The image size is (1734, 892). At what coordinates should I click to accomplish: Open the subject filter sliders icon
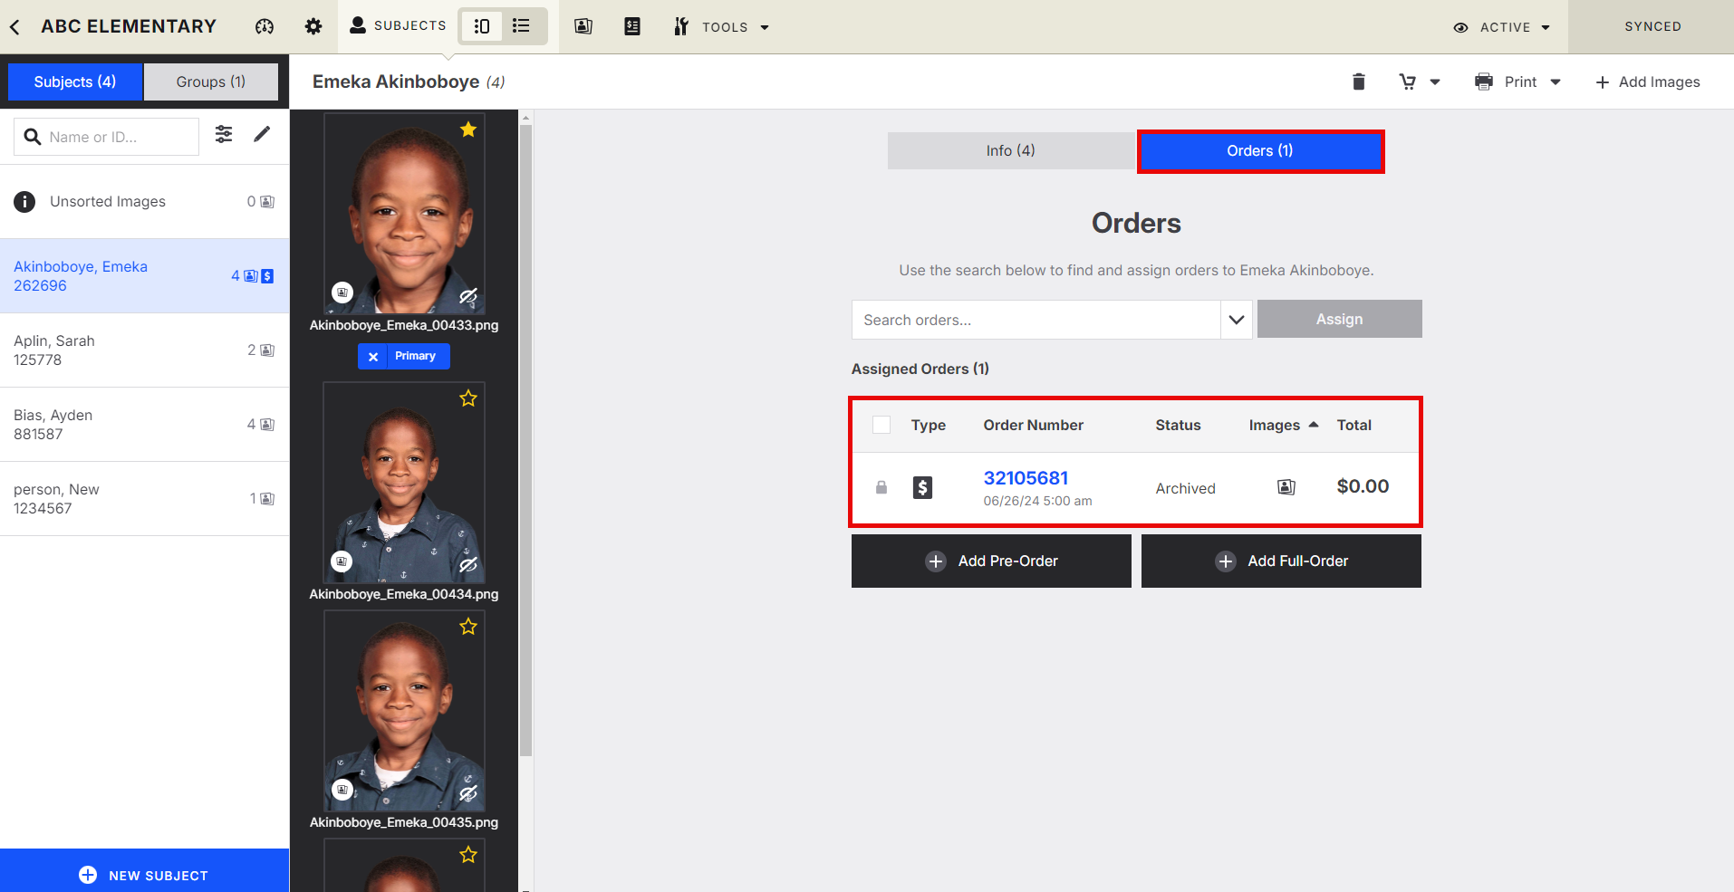pos(224,135)
